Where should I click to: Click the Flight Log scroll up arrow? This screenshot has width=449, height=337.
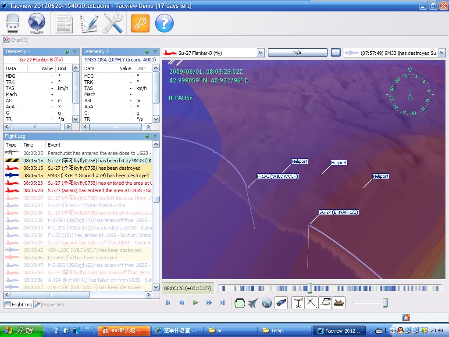156,144
